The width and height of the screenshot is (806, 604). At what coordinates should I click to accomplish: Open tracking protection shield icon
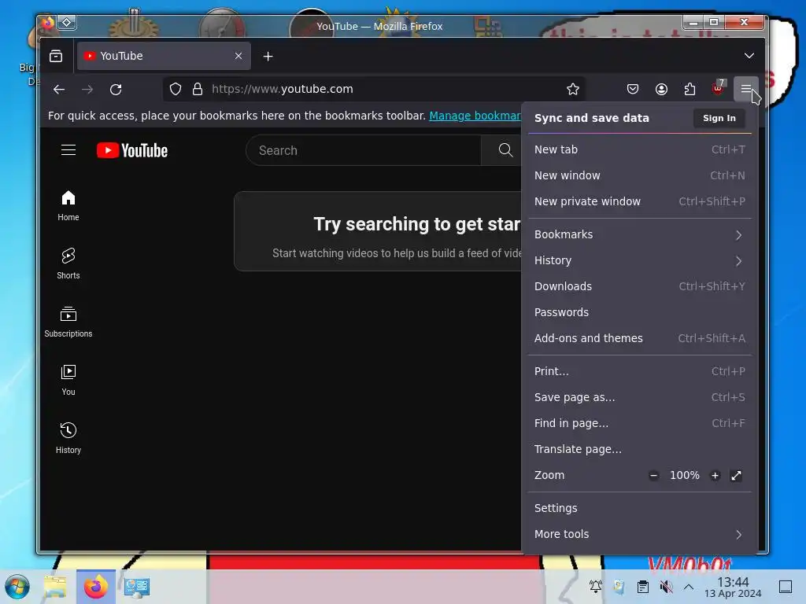pyautogui.click(x=176, y=90)
